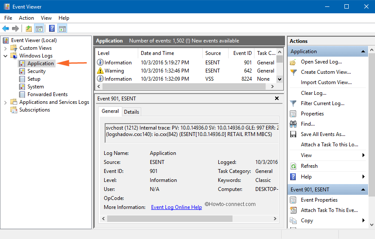375x239 pixels.
Task: Click the Attach Task To This Event icon
Action: [293, 210]
